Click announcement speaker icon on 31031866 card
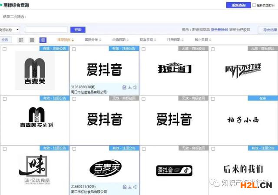Image resolution: width=278 pixels, height=195 pixels. (x=135, y=87)
